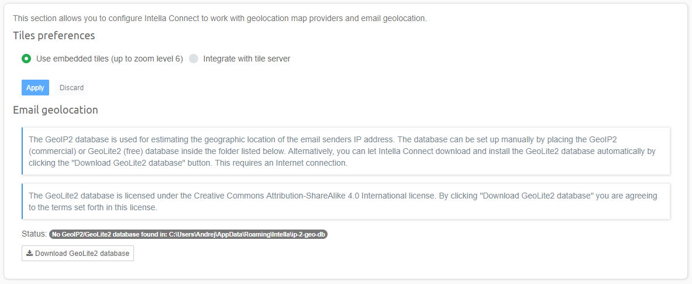Select the Integrate with tile server radio button
The height and width of the screenshot is (284, 692).
pyautogui.click(x=194, y=59)
